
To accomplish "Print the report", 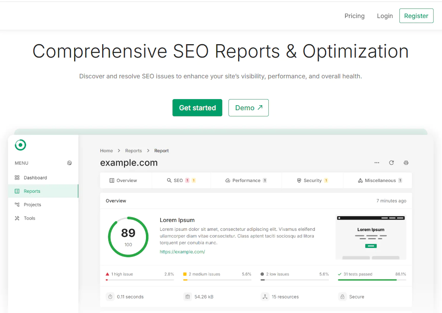I will (x=406, y=162).
